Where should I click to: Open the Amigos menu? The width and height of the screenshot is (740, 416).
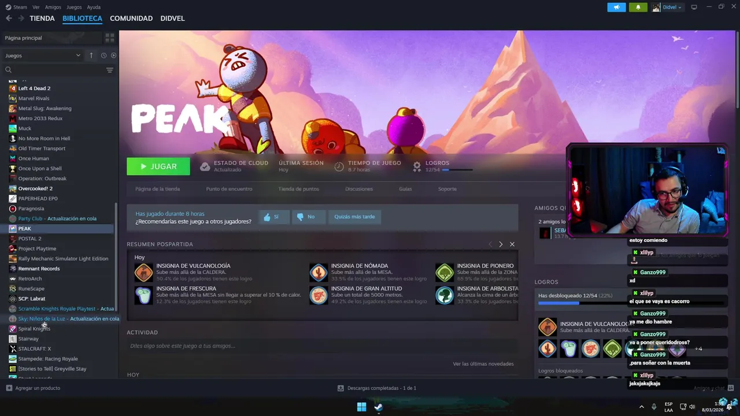pos(53,8)
